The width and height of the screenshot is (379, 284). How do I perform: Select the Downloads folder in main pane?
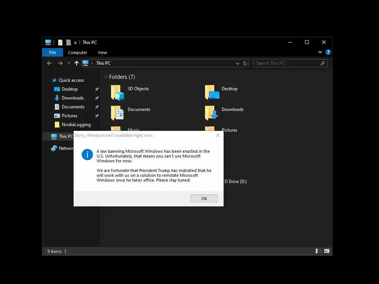pos(224,113)
